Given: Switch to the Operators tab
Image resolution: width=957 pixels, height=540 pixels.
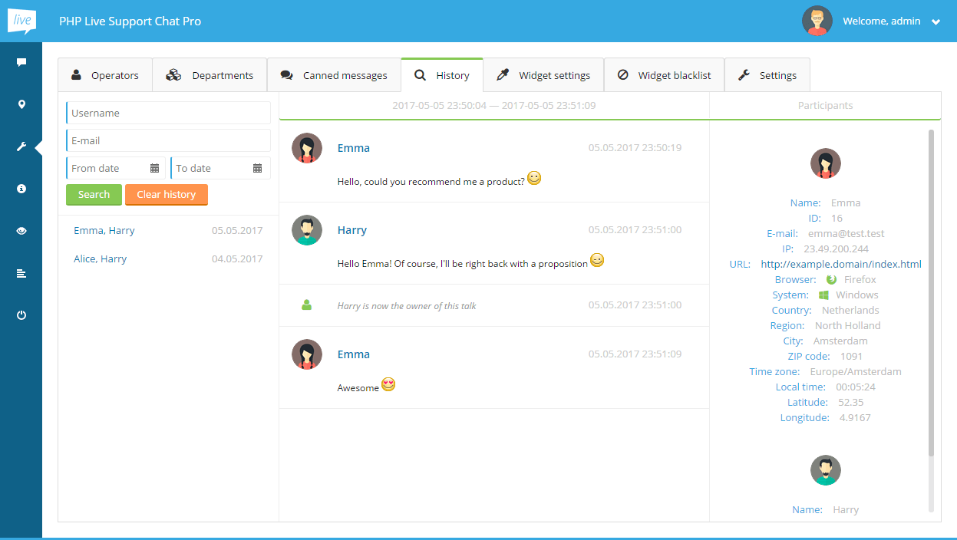Looking at the screenshot, I should pyautogui.click(x=105, y=75).
